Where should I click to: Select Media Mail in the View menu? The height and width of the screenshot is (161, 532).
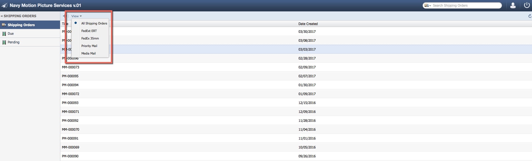coord(88,53)
